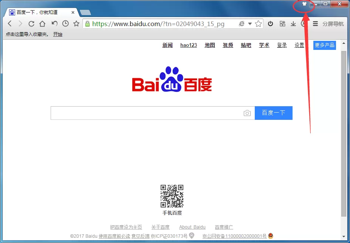Click the green padlock security icon

[x=88, y=23]
